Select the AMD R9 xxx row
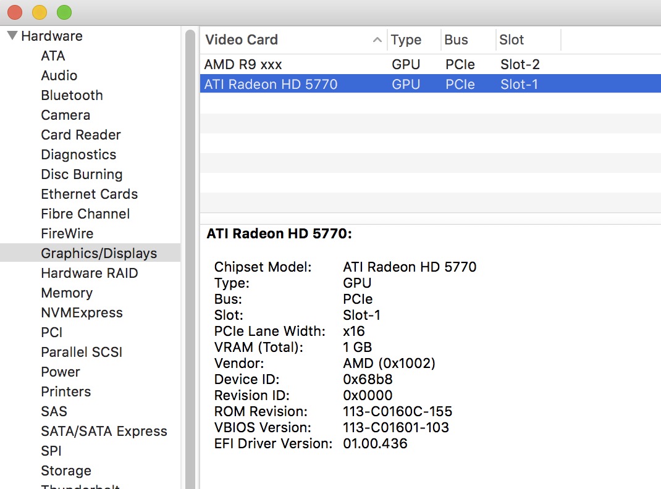The width and height of the screenshot is (661, 489). (430, 64)
